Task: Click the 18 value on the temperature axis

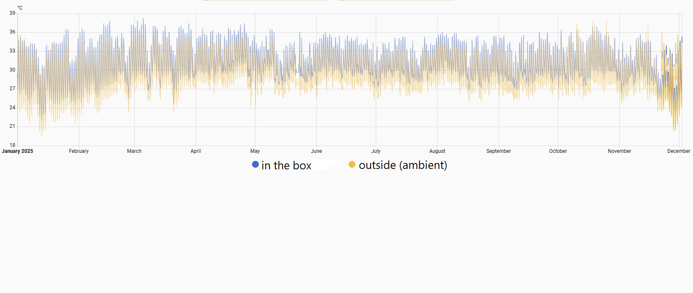Action: [x=12, y=145]
